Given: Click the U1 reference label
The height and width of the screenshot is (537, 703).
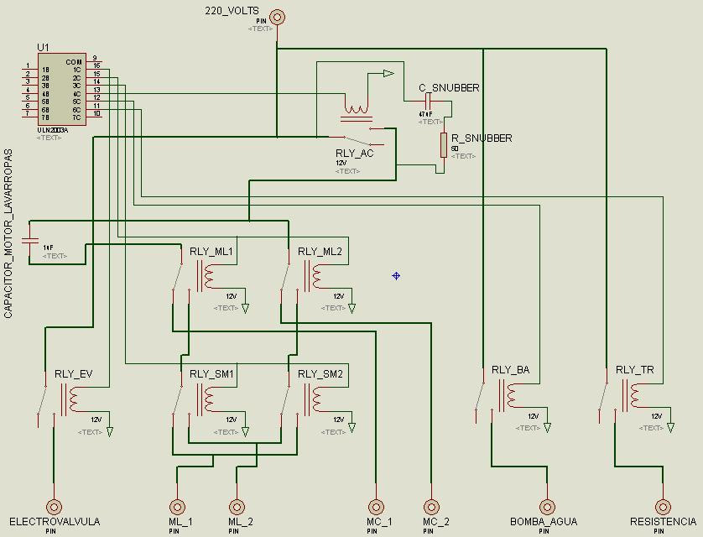Looking at the screenshot, I should pyautogui.click(x=44, y=47).
